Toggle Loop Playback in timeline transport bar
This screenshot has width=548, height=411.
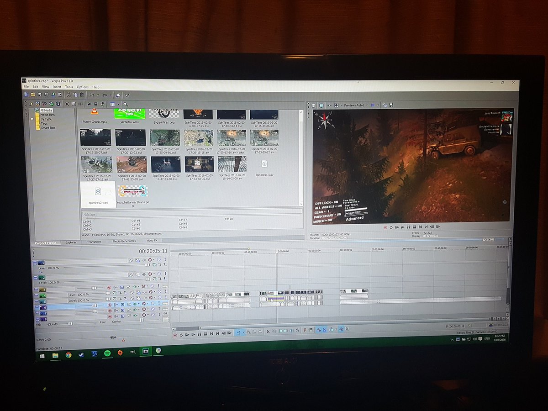pyautogui.click(x=181, y=335)
